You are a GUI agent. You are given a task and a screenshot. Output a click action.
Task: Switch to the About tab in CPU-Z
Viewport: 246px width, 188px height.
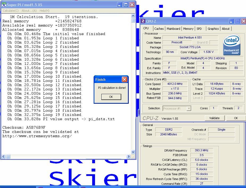pos(226,29)
